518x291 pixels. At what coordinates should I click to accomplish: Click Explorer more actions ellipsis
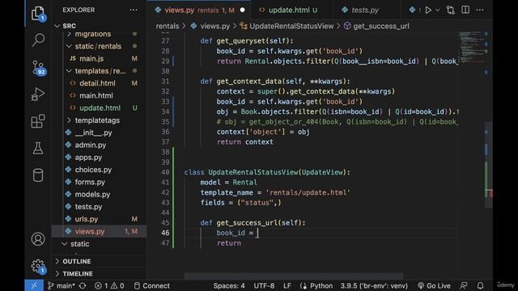coord(134,10)
